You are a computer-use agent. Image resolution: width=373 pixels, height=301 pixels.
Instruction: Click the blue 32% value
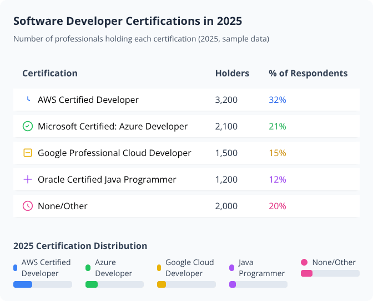click(278, 100)
